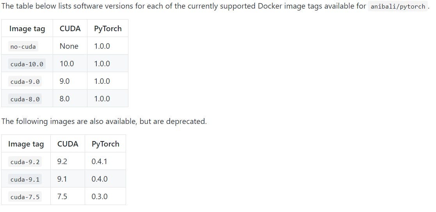Screen dimensions: 436x212
Task: Click the deprecated cuda-9.2 tag
Action: coord(25,162)
